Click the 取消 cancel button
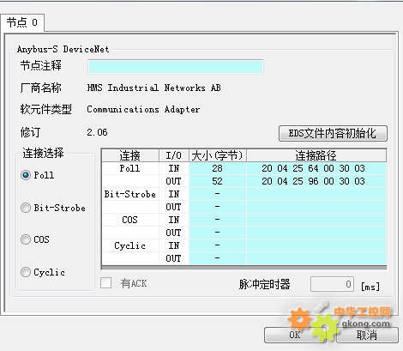403x351 pixels. click(x=367, y=335)
